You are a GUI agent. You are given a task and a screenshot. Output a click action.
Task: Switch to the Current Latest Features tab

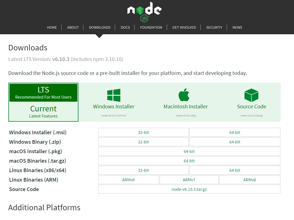coord(43,111)
